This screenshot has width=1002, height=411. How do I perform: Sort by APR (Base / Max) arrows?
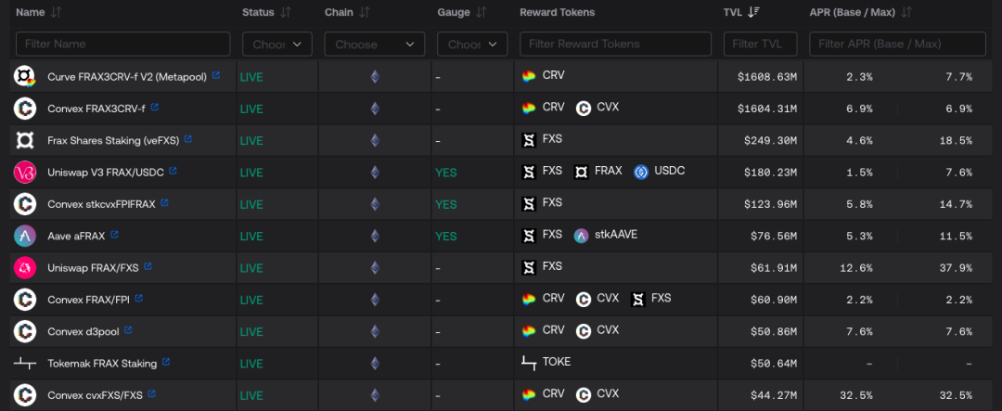click(906, 12)
